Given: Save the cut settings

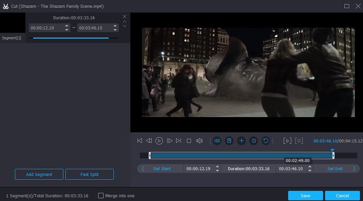Looking at the screenshot, I should pyautogui.click(x=305, y=196).
